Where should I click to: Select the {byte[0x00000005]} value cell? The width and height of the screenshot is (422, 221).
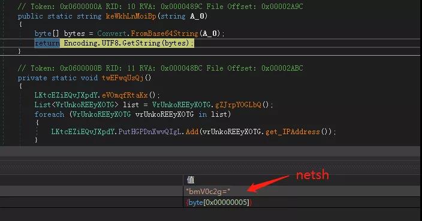302,202
